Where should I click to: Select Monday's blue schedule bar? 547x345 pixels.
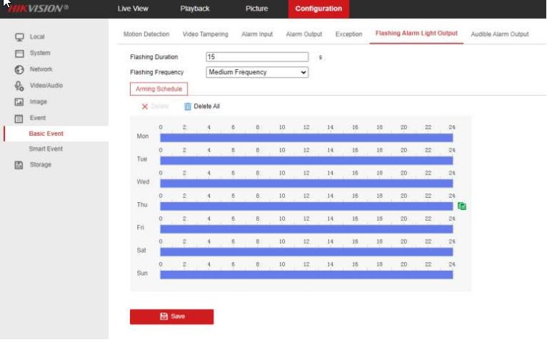point(306,137)
